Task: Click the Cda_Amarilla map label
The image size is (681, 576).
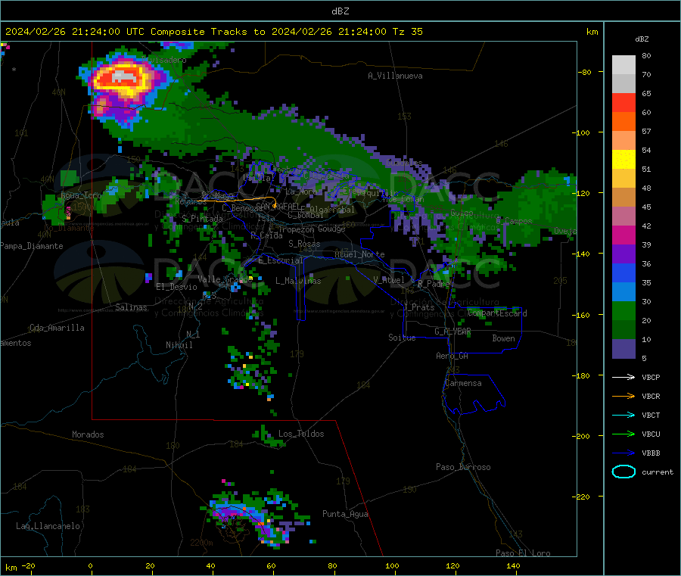Action: pos(57,328)
